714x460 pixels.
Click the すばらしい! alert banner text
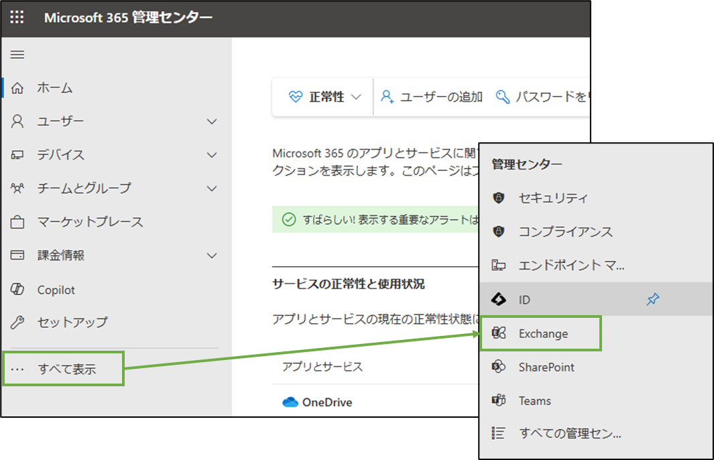point(391,219)
